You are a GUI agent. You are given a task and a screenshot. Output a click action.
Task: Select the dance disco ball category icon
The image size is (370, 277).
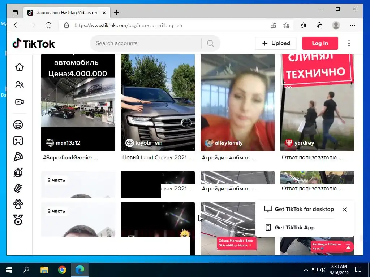pyautogui.click(x=18, y=172)
